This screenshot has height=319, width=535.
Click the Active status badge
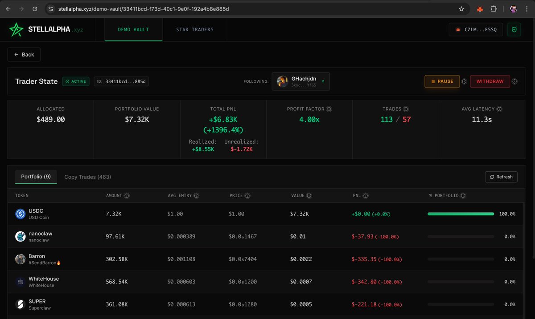pyautogui.click(x=76, y=81)
